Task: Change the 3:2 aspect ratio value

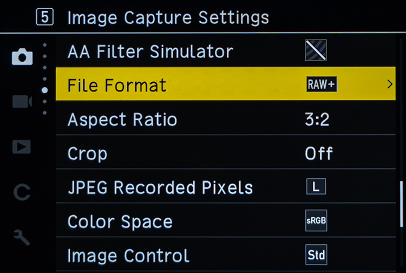Action: (317, 119)
